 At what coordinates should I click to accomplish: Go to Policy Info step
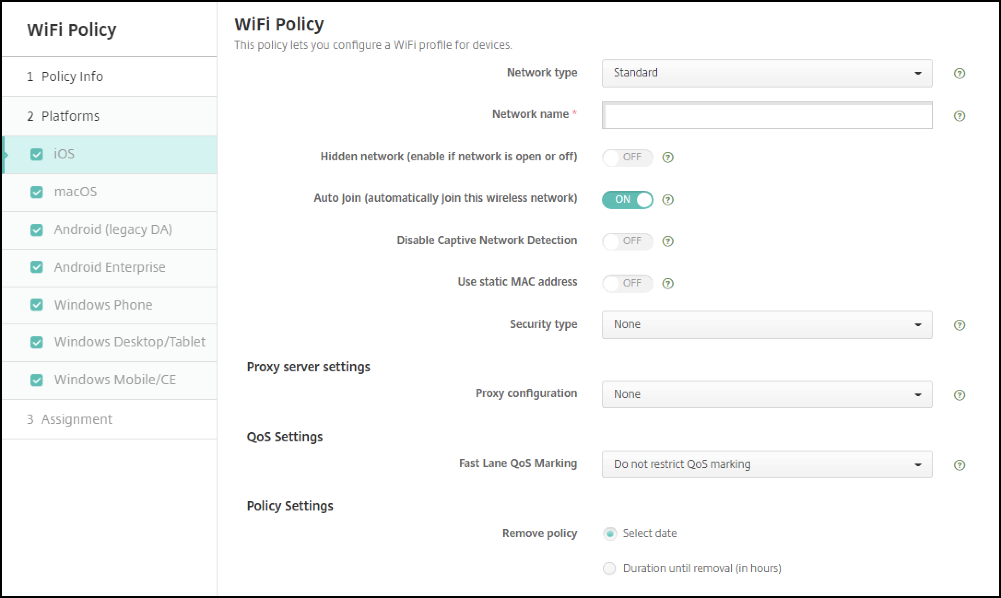[72, 76]
